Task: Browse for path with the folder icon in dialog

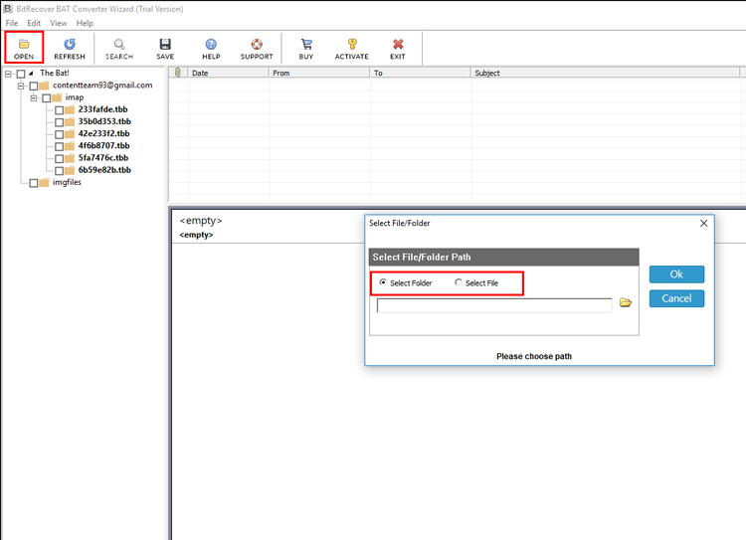Action: click(626, 302)
